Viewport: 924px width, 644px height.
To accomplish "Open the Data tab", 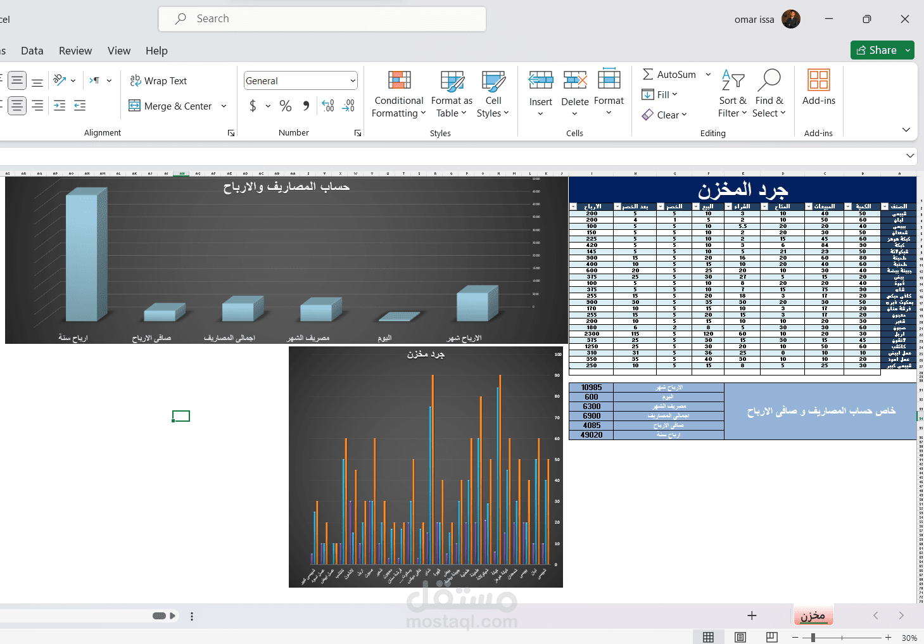I will click(x=32, y=51).
